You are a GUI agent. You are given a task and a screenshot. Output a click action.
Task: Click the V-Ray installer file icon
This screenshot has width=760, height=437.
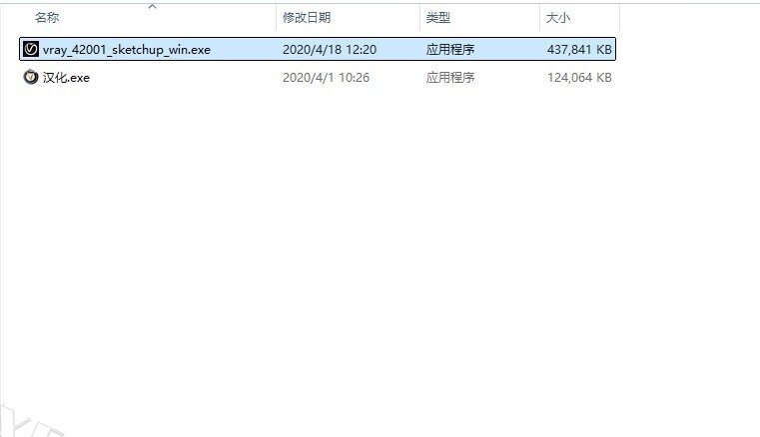[x=31, y=49]
